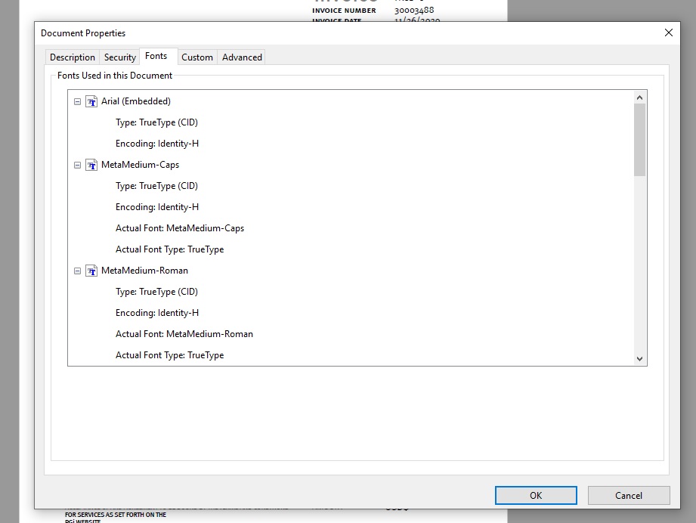Click the font list scrollbar thumb
This screenshot has width=696, height=523.
[639, 140]
